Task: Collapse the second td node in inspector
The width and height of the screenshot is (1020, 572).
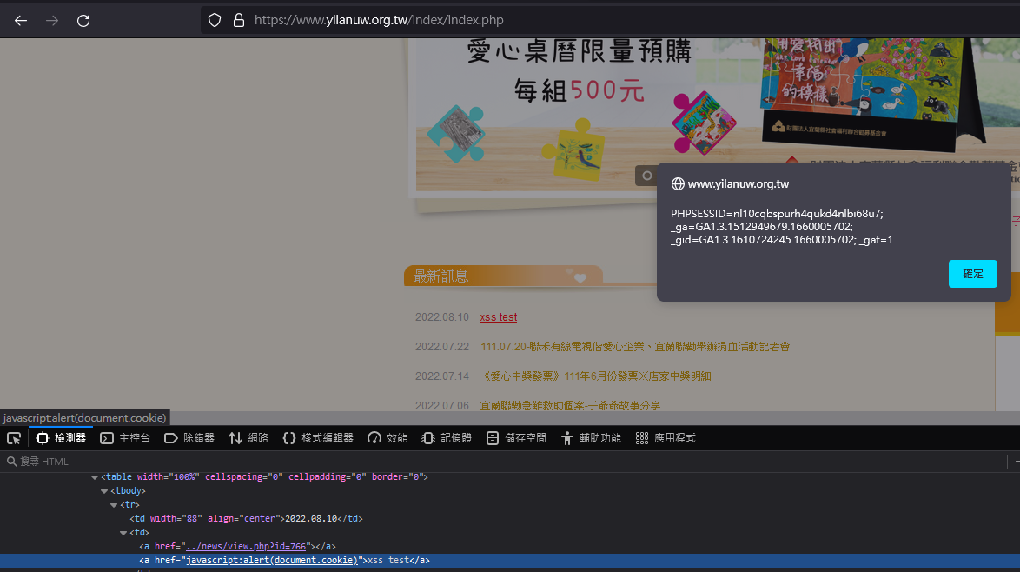Action: pyautogui.click(x=123, y=533)
